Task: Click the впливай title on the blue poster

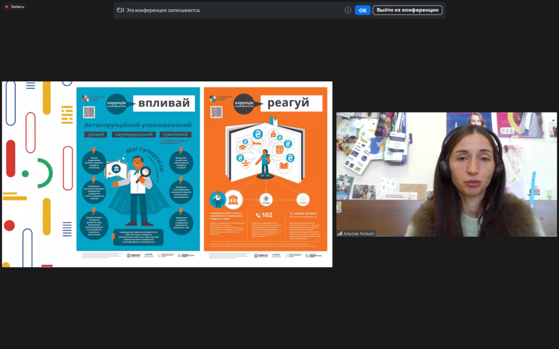Action: click(163, 103)
